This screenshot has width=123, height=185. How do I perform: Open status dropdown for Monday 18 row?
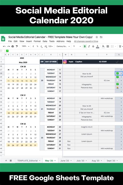[x=121, y=98]
